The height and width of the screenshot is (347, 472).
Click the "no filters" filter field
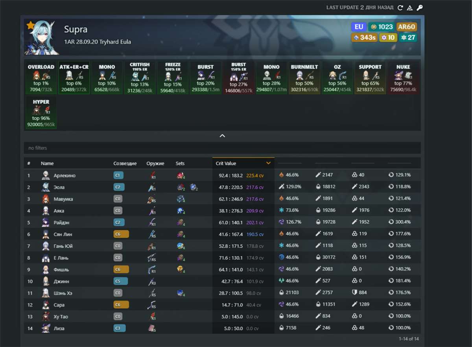[x=222, y=148]
